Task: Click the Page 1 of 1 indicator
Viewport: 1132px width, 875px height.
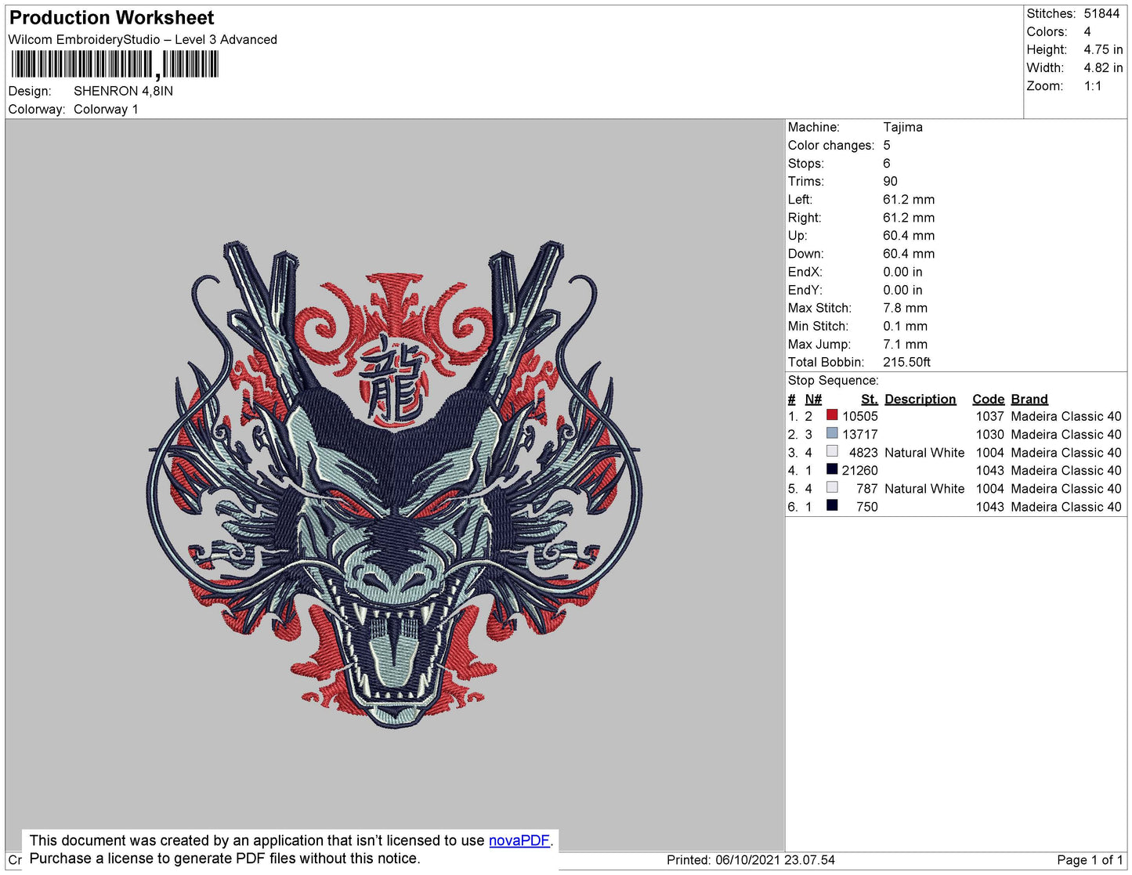Action: click(1089, 860)
